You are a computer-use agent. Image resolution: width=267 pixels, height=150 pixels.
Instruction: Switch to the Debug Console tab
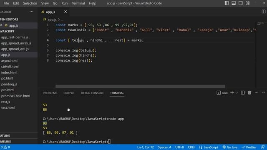click(92, 93)
